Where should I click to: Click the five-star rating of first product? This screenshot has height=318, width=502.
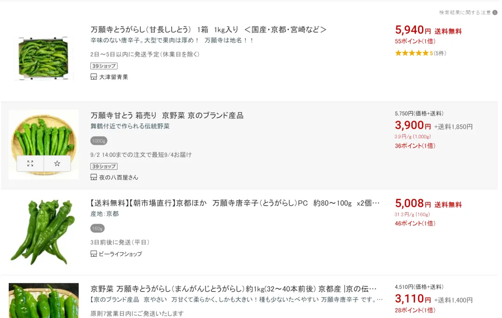pyautogui.click(x=411, y=53)
